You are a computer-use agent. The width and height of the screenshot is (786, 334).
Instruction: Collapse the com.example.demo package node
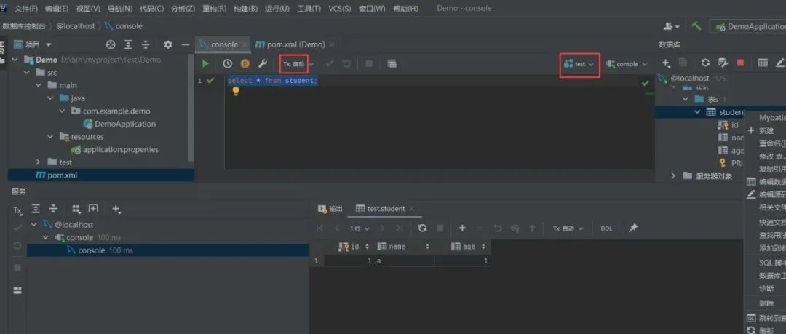[63, 111]
